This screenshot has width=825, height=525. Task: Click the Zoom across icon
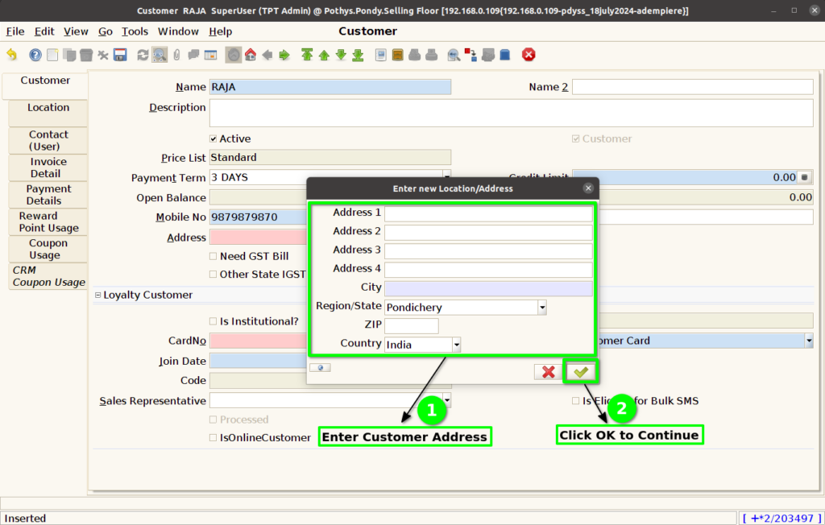454,55
